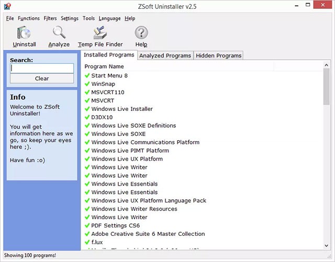Switch to the Hidden Programs tab
335x262 pixels.
218,55
